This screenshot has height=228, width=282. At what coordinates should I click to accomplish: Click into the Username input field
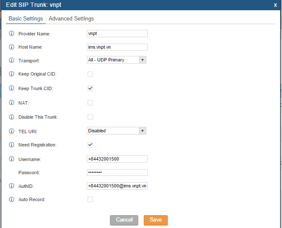(117, 159)
